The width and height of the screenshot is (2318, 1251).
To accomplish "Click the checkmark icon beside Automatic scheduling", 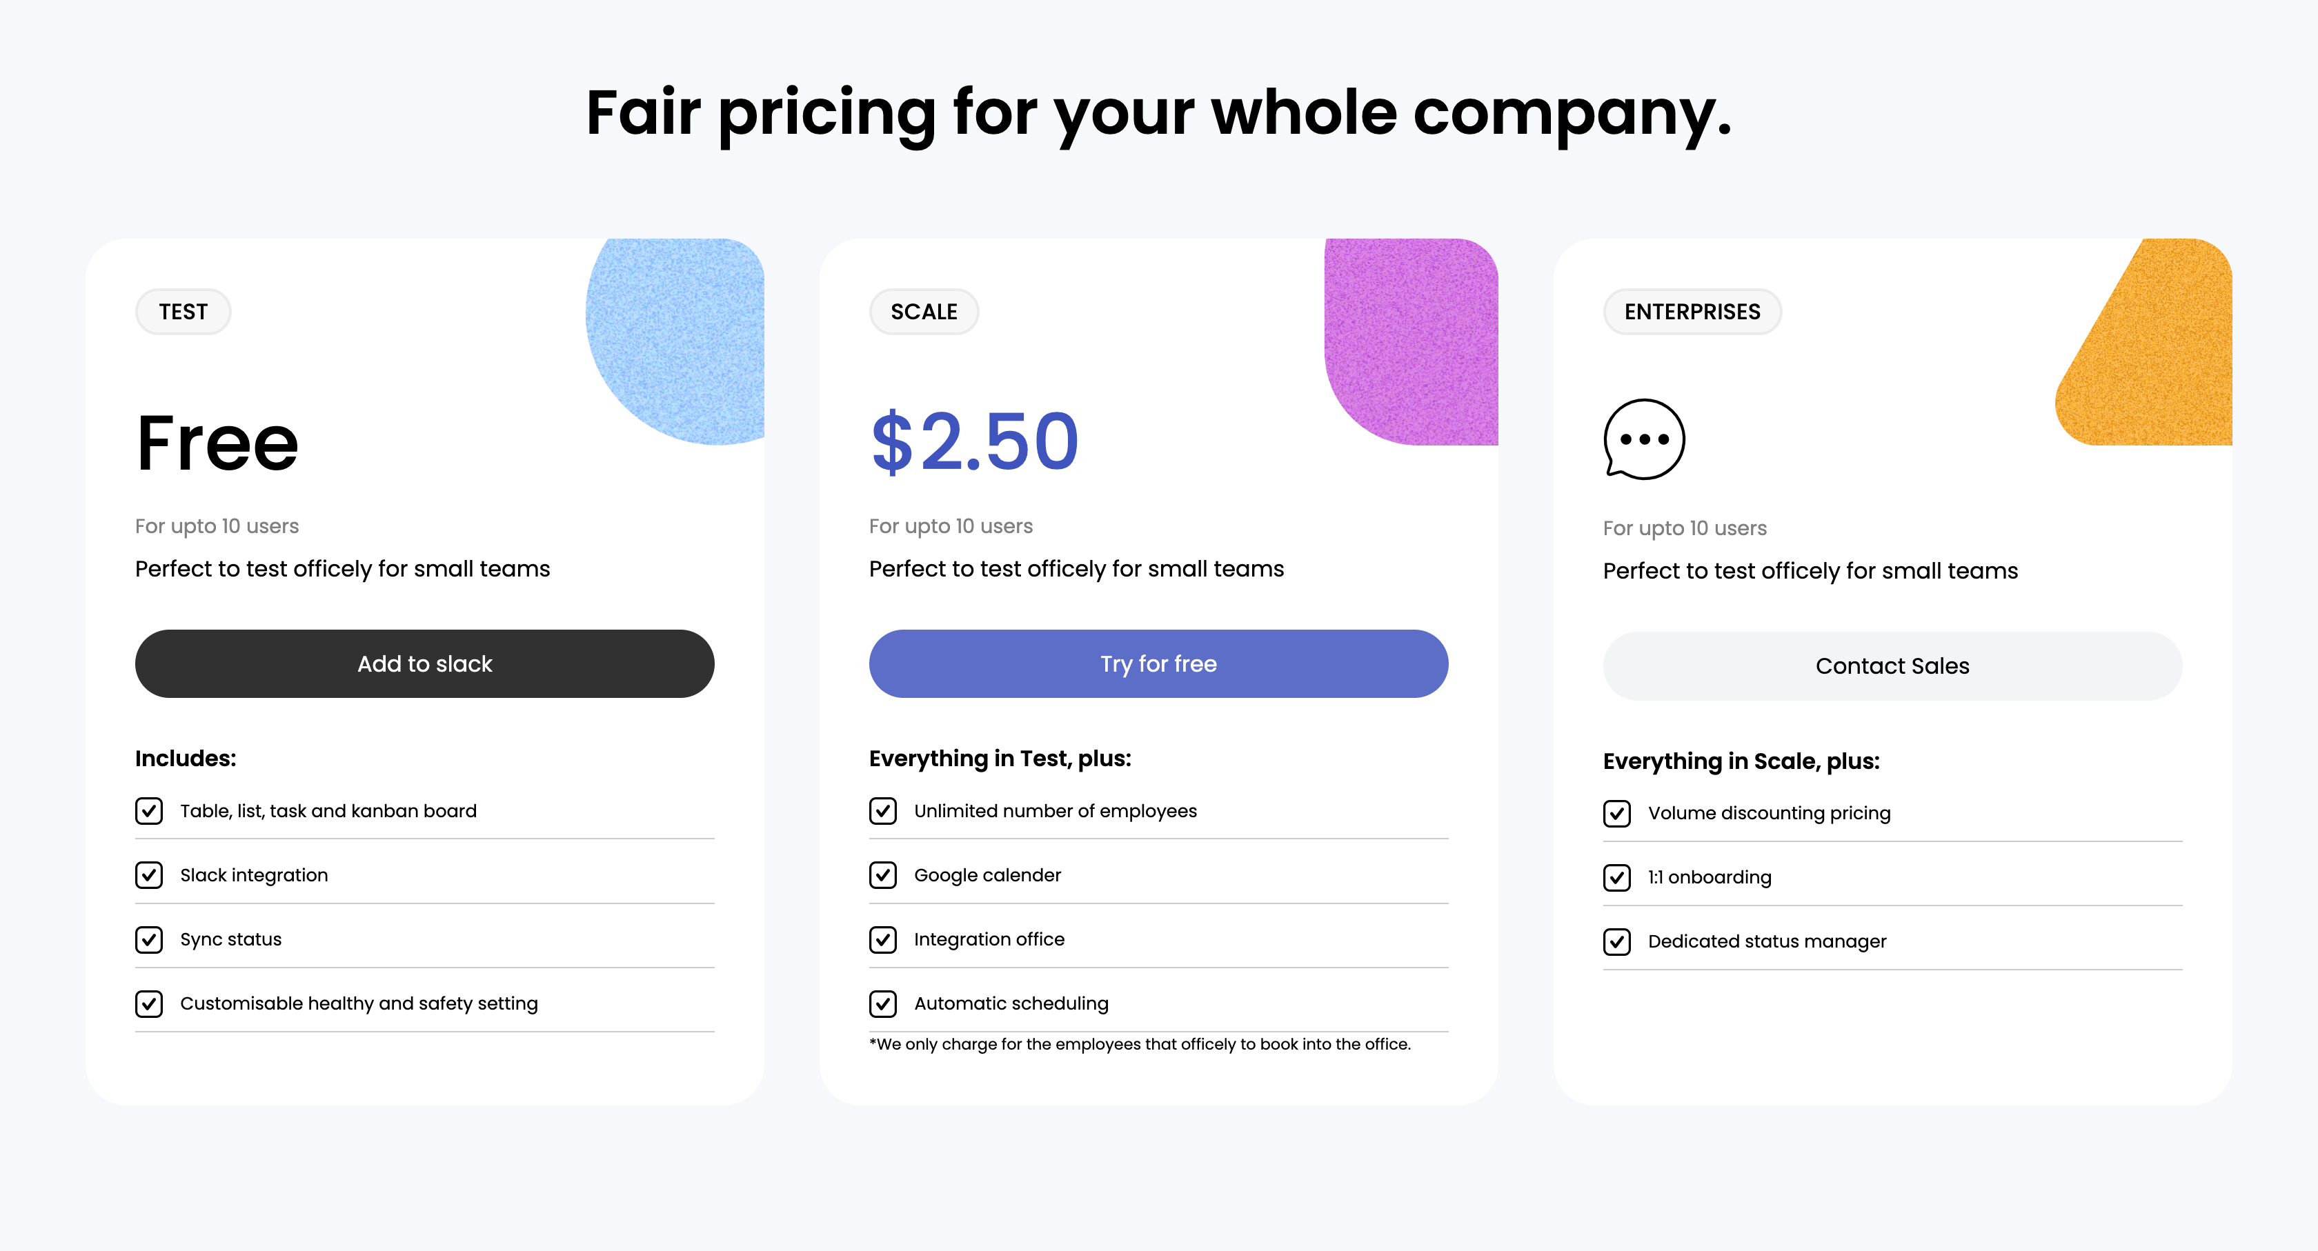I will coord(883,1003).
